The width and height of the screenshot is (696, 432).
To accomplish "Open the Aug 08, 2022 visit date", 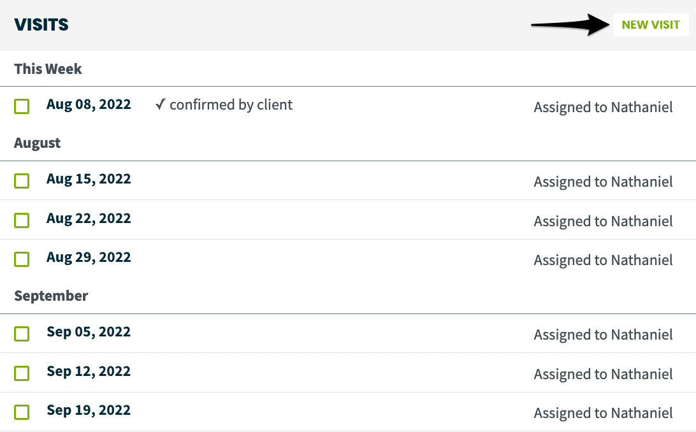I will (x=89, y=104).
